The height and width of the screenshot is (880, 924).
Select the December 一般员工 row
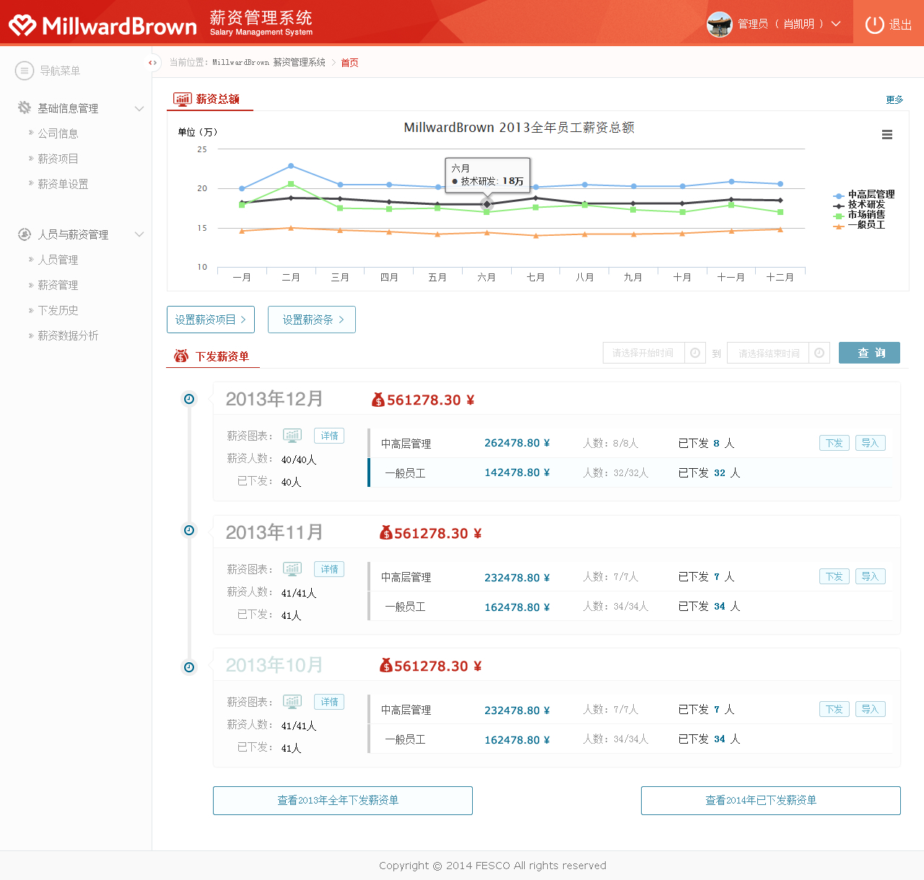(630, 472)
